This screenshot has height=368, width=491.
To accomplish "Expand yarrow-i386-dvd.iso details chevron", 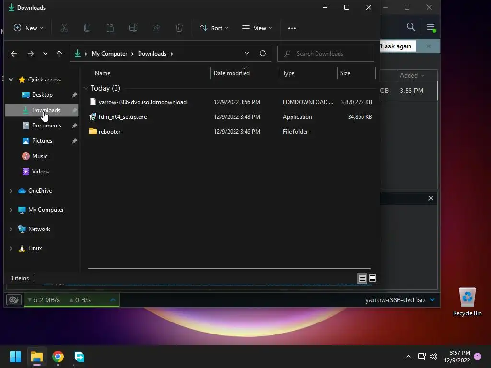I will point(433,300).
